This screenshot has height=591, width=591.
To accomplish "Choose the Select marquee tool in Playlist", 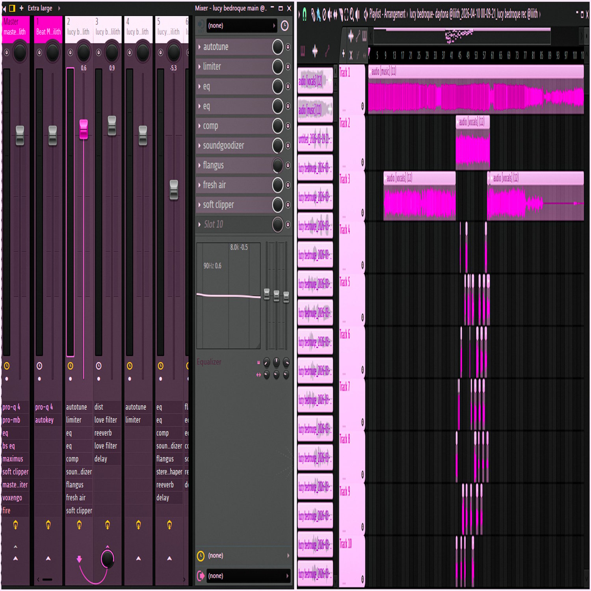I will [346, 15].
